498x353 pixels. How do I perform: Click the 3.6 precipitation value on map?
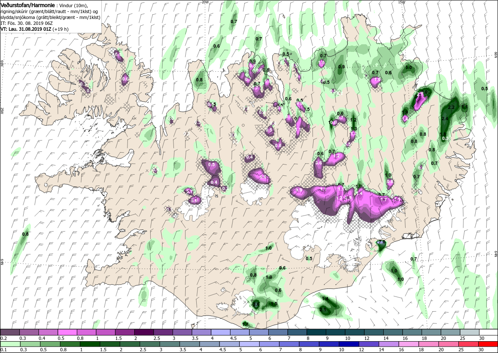pyautogui.click(x=256, y=304)
